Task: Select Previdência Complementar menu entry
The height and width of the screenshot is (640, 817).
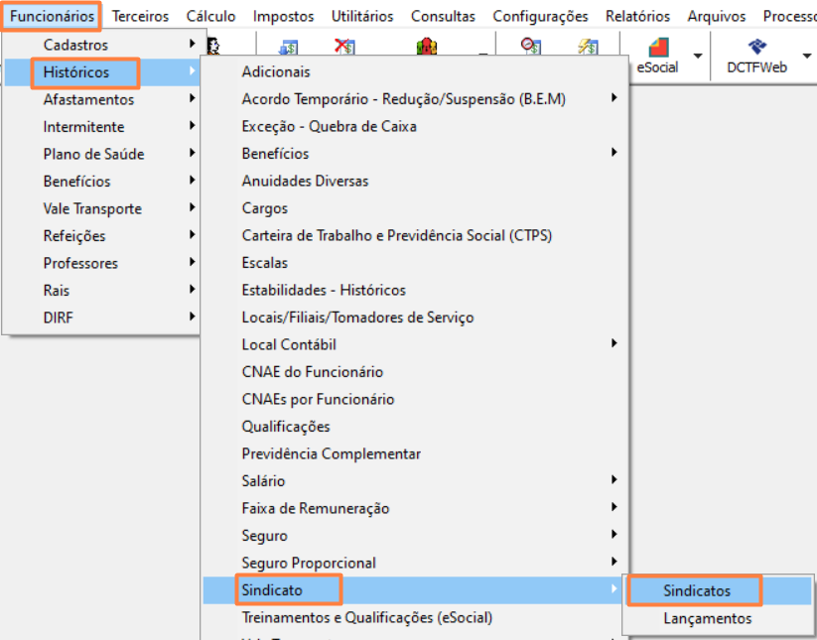Action: [331, 453]
